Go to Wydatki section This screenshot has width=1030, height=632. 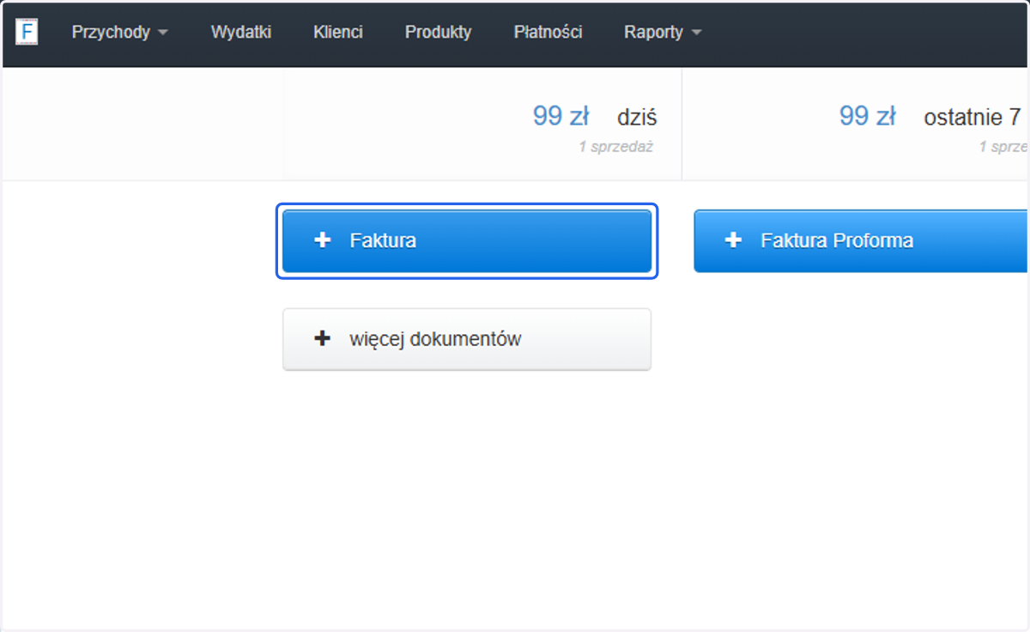(241, 33)
